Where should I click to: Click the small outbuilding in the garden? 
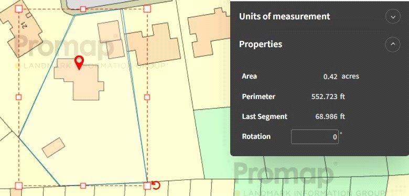coord(53,147)
